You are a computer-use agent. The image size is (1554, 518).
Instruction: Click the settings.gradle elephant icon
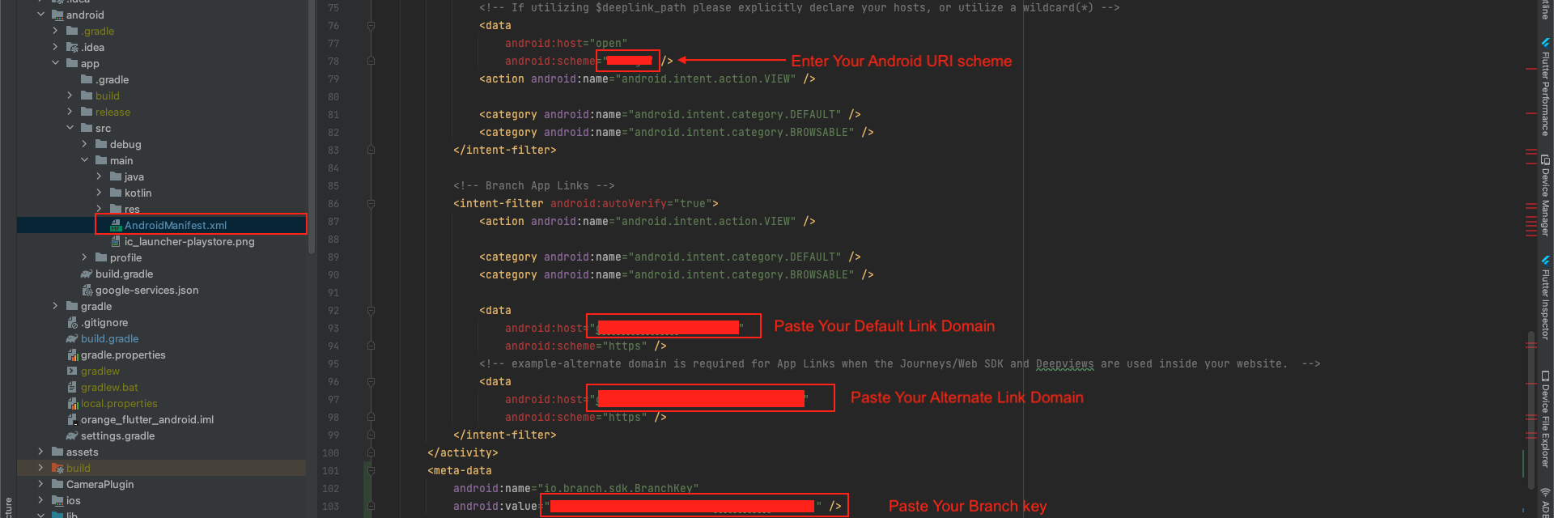(72, 436)
